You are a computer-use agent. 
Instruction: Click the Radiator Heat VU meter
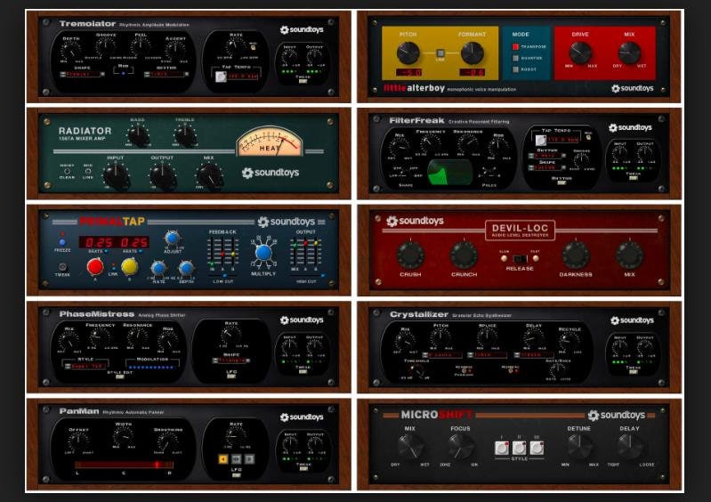(x=270, y=142)
